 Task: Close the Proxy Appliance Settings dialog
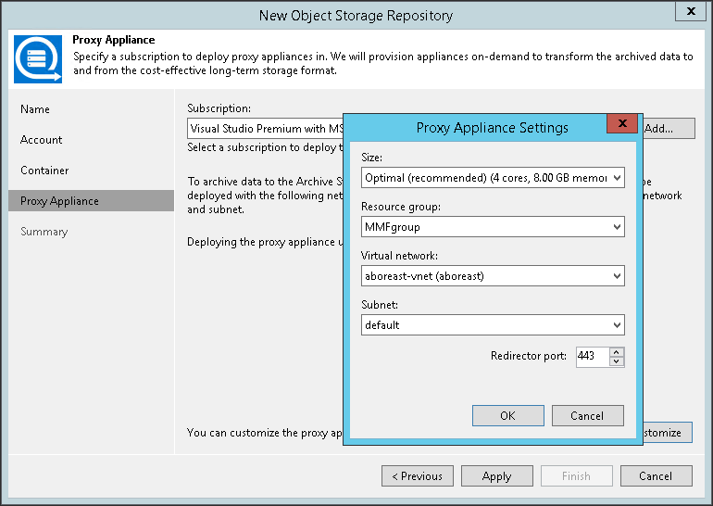619,126
